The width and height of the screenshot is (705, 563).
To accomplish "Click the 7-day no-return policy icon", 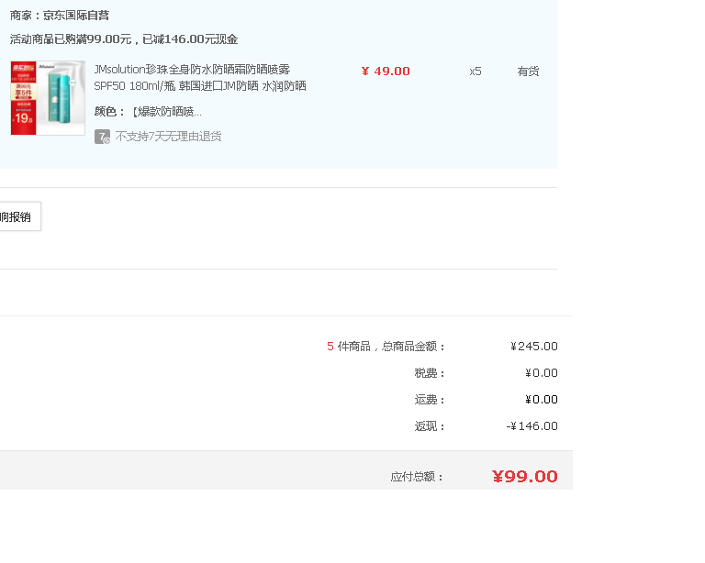I will coord(102,137).
